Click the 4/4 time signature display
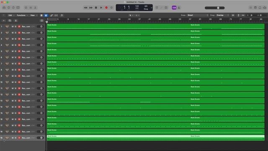The width and height of the screenshot is (268, 151). point(146,6)
